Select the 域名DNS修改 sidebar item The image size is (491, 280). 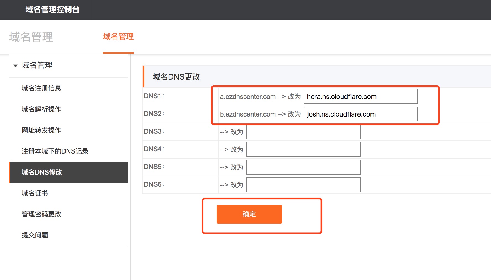(42, 172)
